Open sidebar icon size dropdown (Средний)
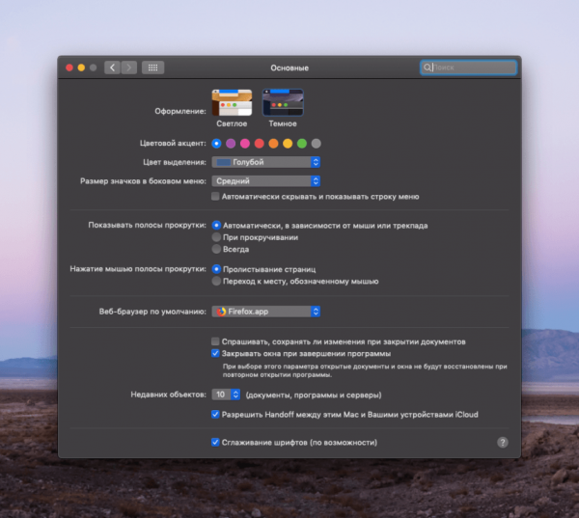This screenshot has height=518, width=579. [x=266, y=181]
